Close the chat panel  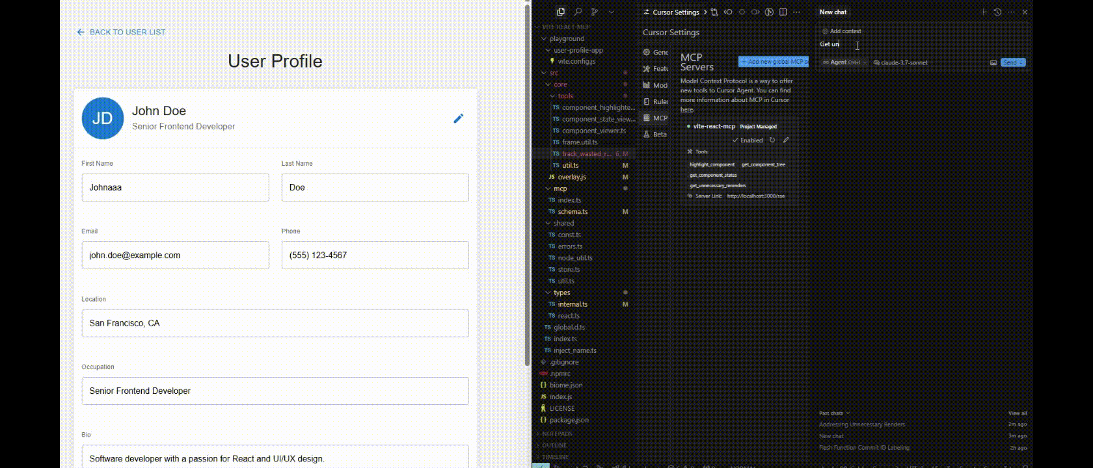click(x=1025, y=12)
